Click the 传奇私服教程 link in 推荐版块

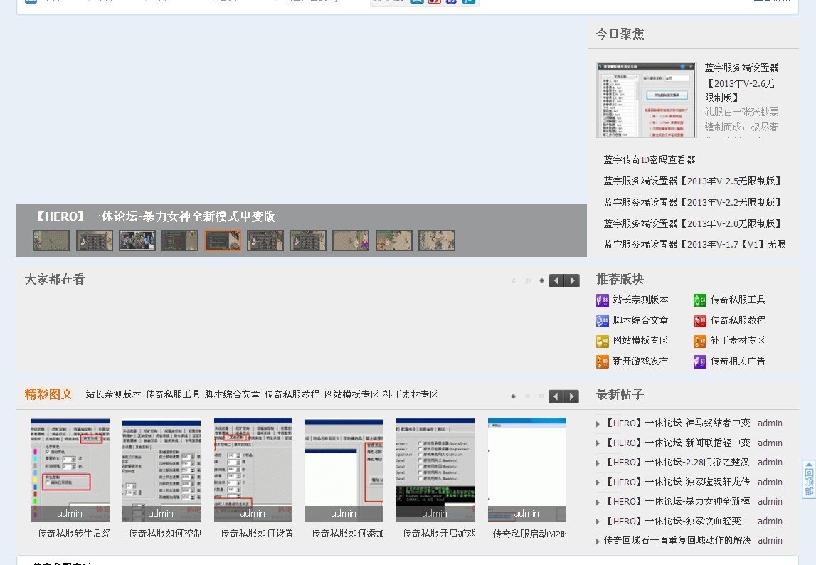click(x=738, y=321)
